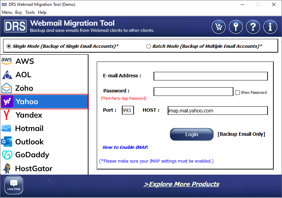Screen dimensions: 282x198
Task: Select Hotmail email source
Action: [x=29, y=128]
